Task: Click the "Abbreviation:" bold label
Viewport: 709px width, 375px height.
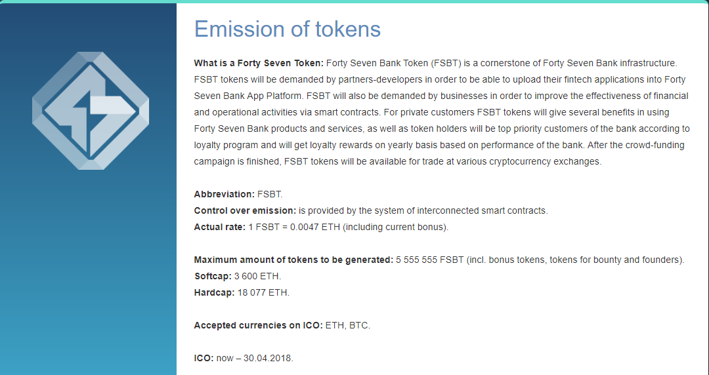Action: [x=224, y=195]
